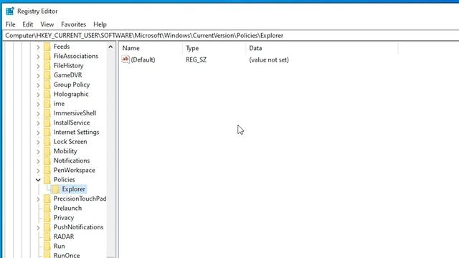Screen dimensions: 459x258
Task: Click the Group Policy folder icon
Action: point(47,85)
